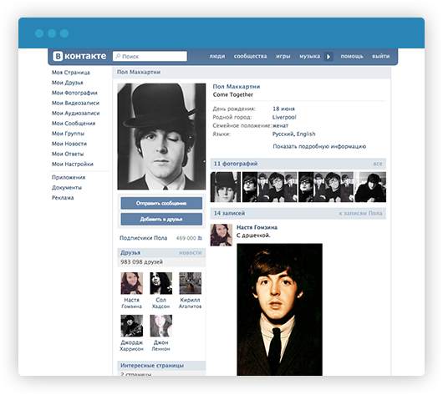Open the first photo thumbnail with the bowler hat

point(226,187)
